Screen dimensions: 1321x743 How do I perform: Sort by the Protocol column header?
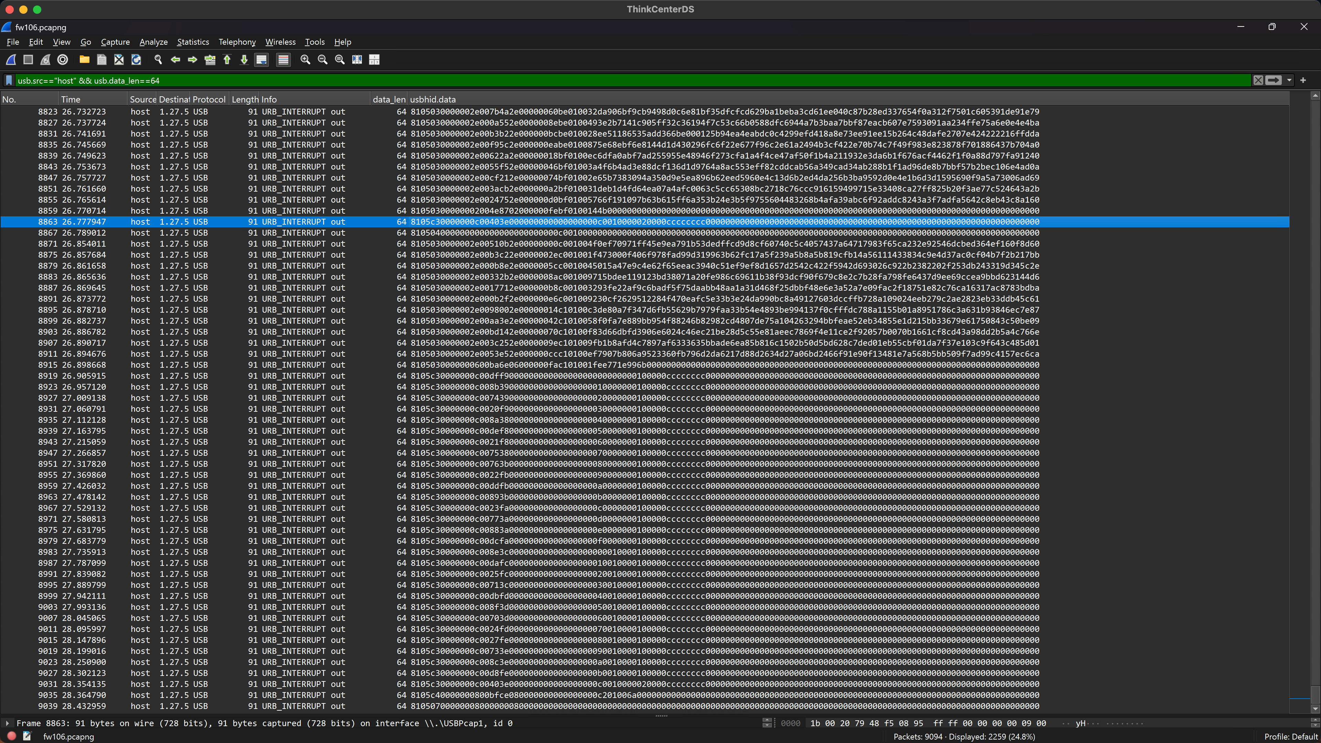click(209, 99)
